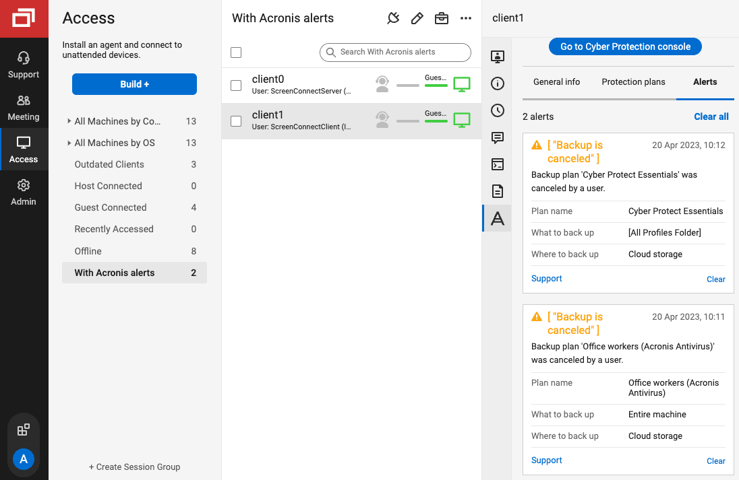Open the Admin gear section in the sidebar
The image size is (739, 480).
(24, 192)
